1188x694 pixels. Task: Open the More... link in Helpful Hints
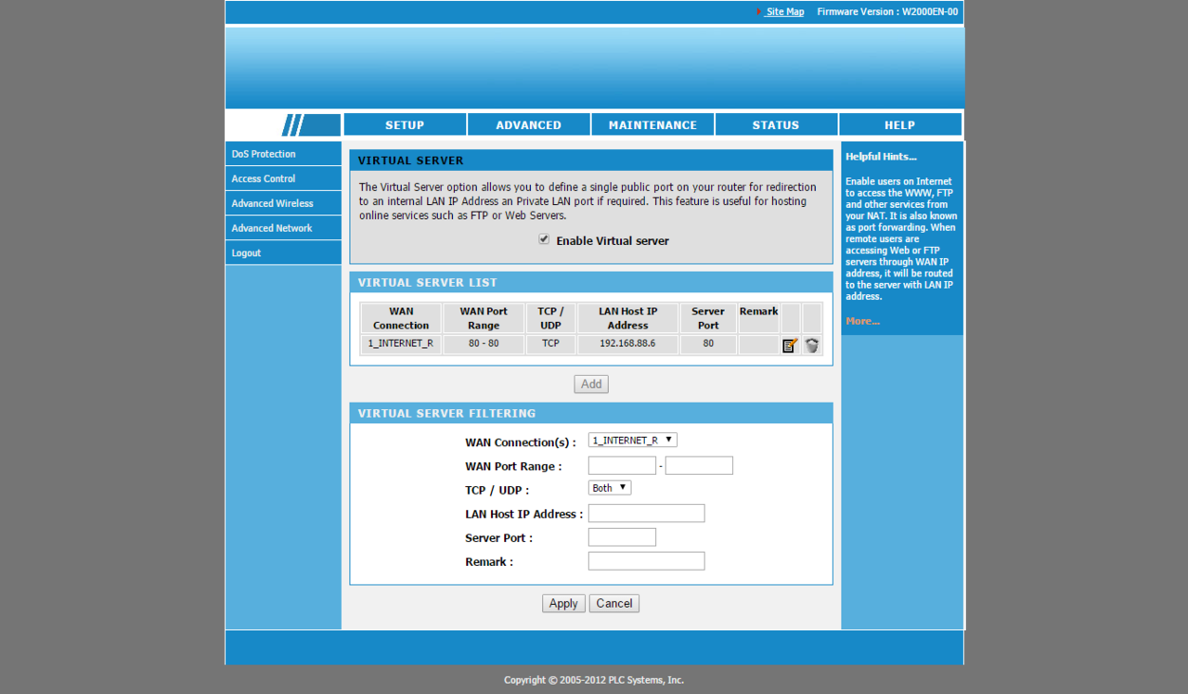[x=862, y=321]
